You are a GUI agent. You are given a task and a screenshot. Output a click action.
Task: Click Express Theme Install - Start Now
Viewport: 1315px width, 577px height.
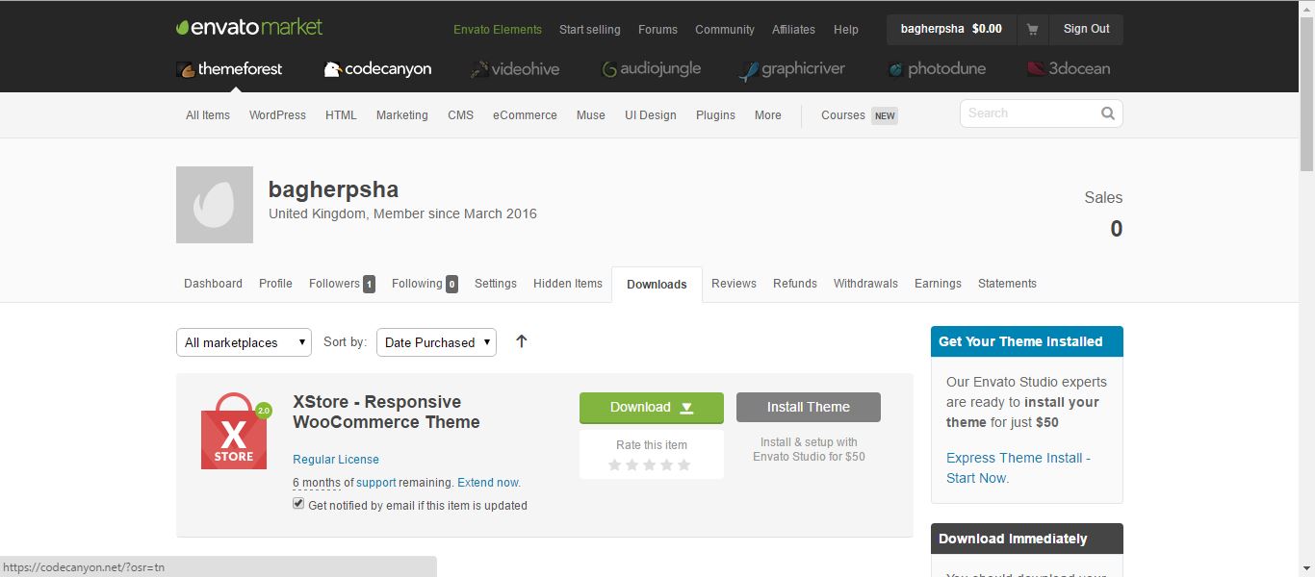coord(1018,468)
